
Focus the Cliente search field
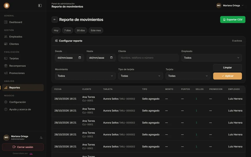click(x=149, y=58)
